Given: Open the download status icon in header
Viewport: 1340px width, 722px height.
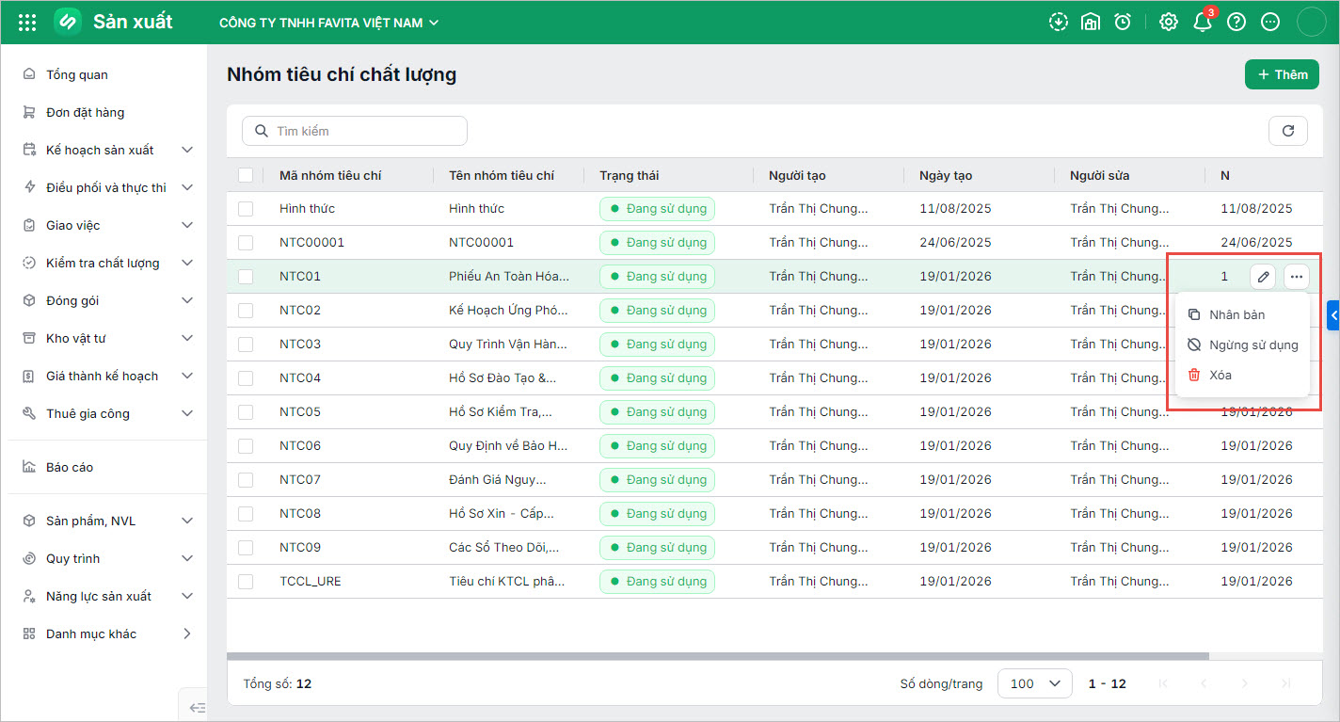Looking at the screenshot, I should tap(1059, 22).
